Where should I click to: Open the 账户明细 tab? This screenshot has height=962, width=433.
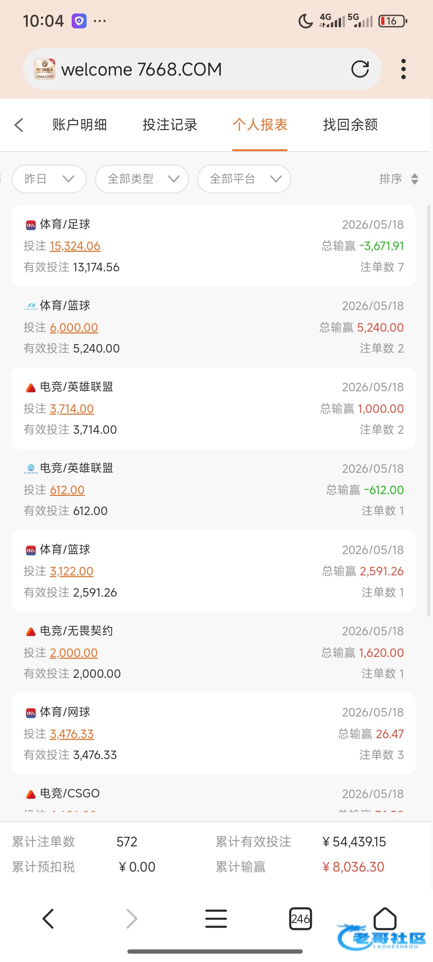(x=80, y=125)
